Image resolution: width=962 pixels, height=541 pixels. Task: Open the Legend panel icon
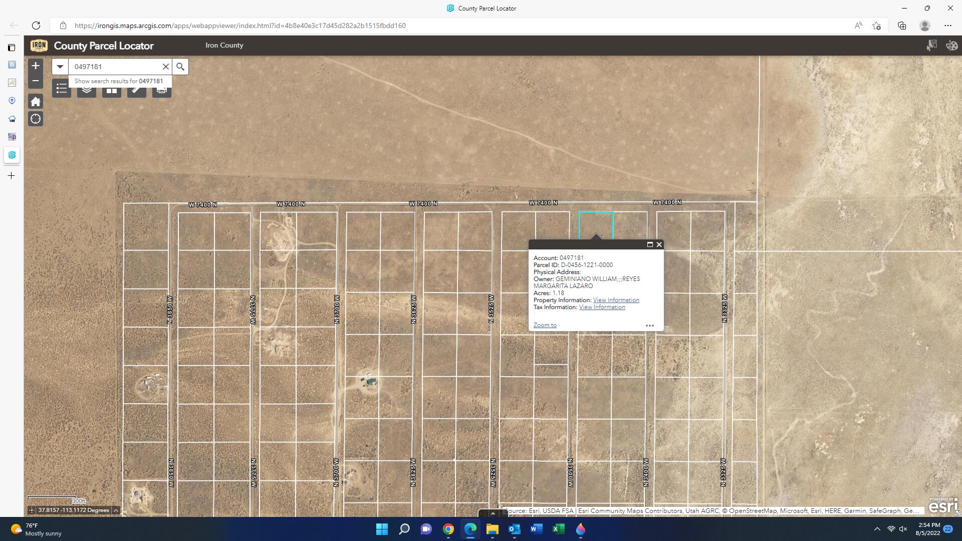pos(61,89)
